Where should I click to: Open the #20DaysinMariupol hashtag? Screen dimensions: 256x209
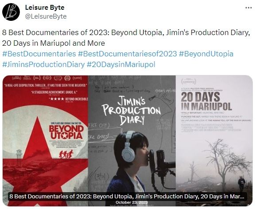[x=121, y=64]
